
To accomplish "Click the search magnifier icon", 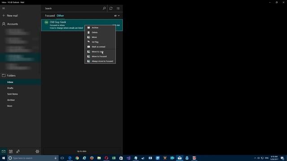I will (104, 8).
